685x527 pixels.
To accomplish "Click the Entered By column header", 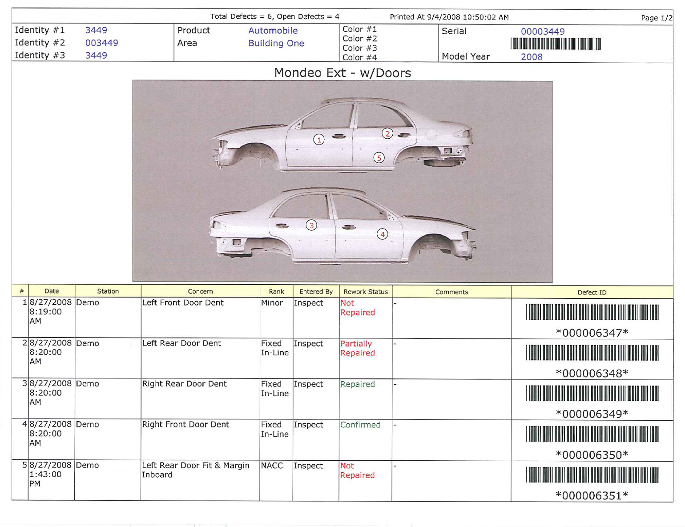I will coord(316,292).
